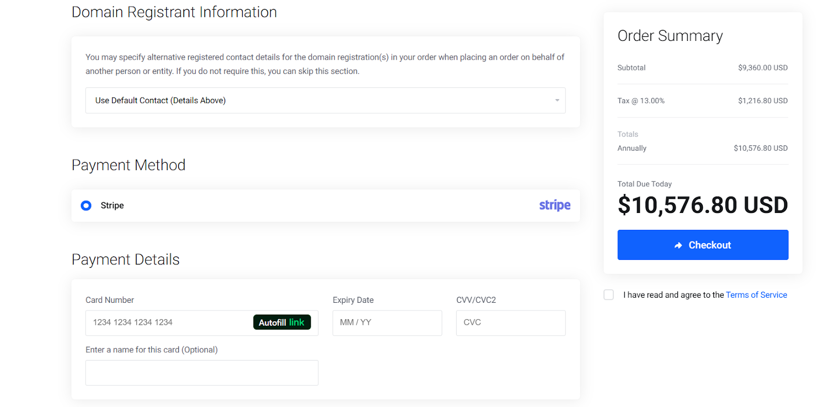
Task: Focus the CVV/CVC2 field
Action: coord(510,323)
